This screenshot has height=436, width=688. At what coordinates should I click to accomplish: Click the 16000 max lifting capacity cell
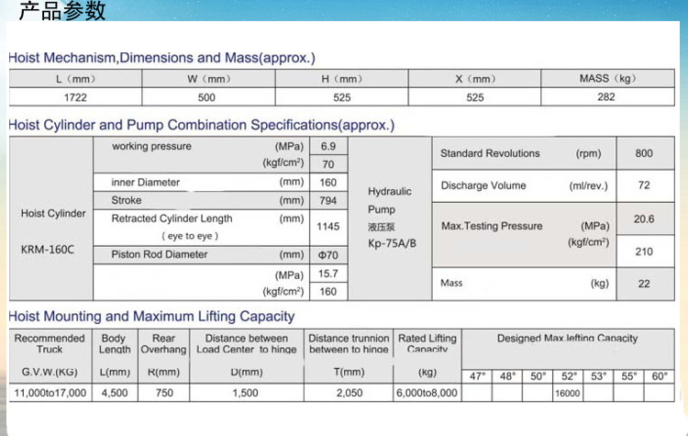pos(568,393)
